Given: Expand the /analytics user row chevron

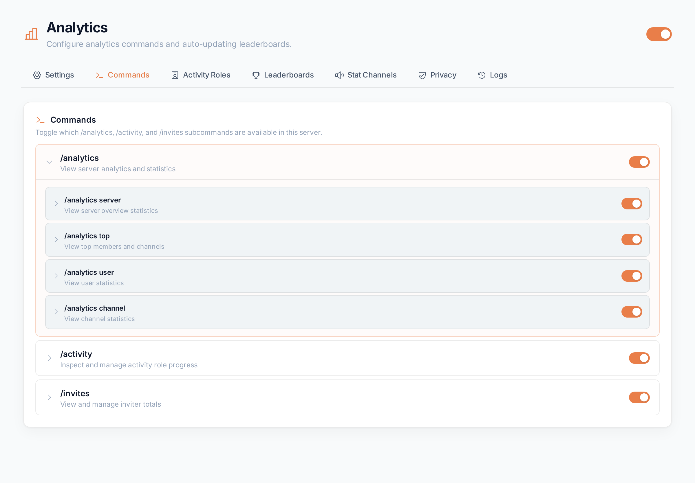Looking at the screenshot, I should point(56,276).
